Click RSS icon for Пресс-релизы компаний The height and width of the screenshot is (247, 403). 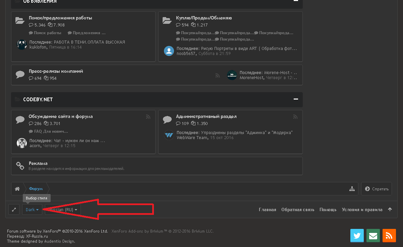[218, 76]
